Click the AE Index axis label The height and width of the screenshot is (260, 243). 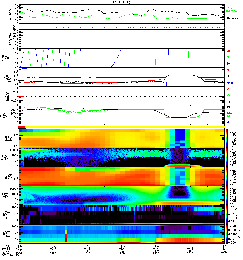pyautogui.click(x=10, y=14)
